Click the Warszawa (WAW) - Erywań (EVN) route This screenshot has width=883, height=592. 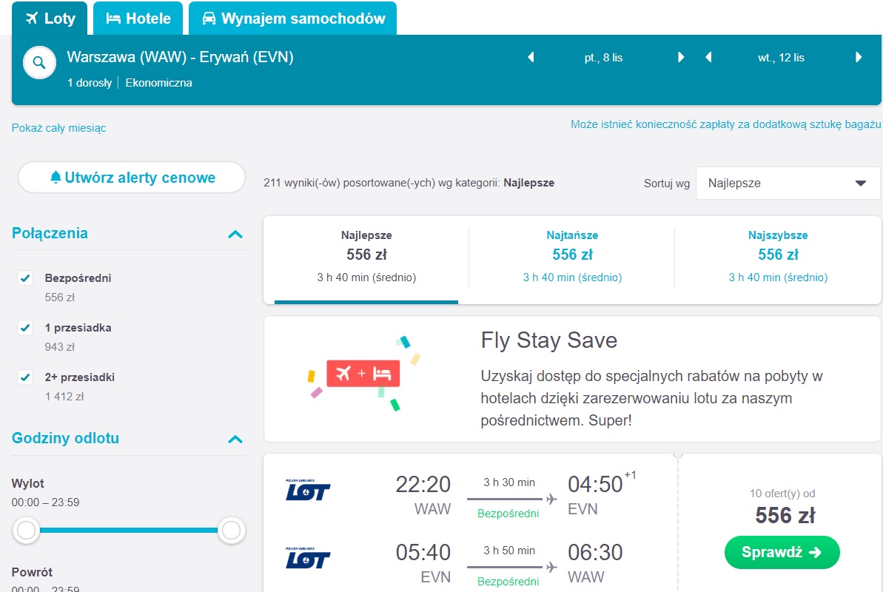(180, 57)
